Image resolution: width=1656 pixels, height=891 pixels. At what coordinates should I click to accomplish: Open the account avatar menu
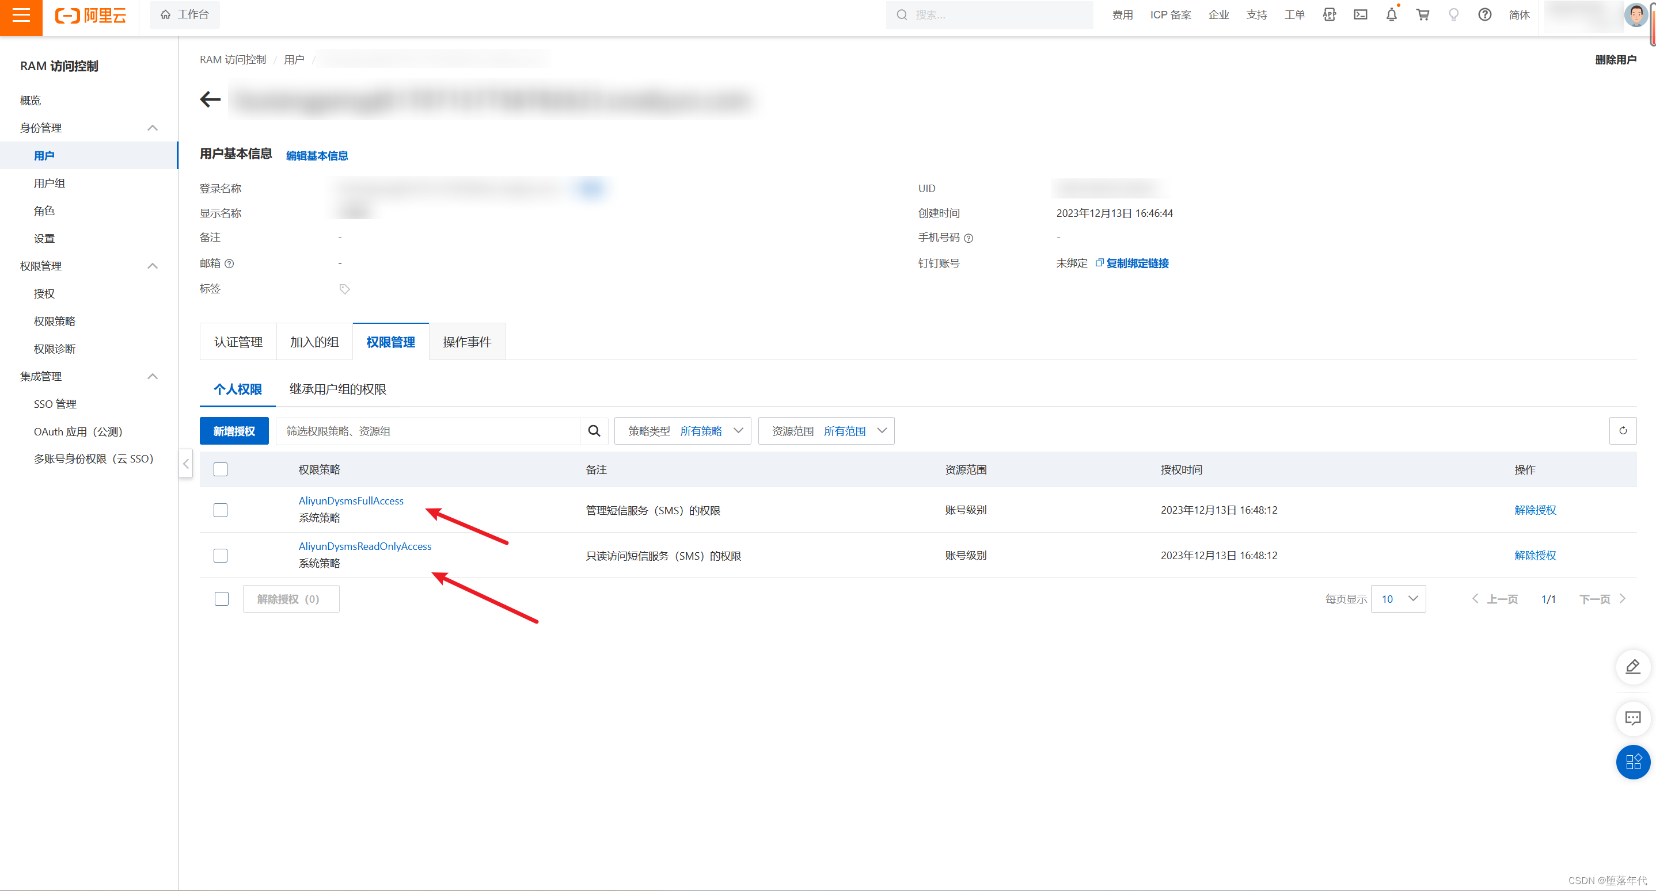1635,15
